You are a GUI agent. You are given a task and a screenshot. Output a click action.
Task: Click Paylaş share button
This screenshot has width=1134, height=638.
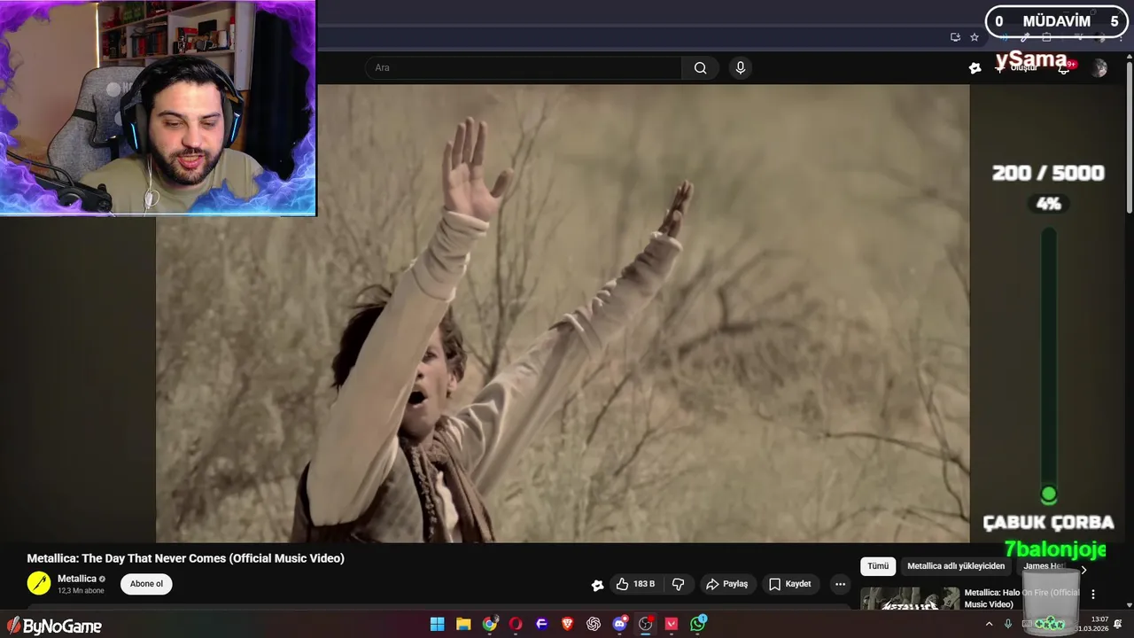point(726,584)
